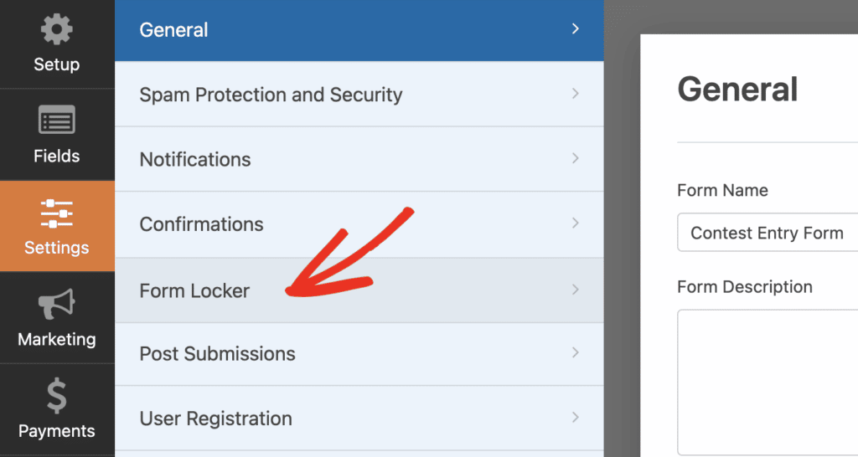858x457 pixels.
Task: Click the Spam Protection and Security chevron
Action: point(576,95)
